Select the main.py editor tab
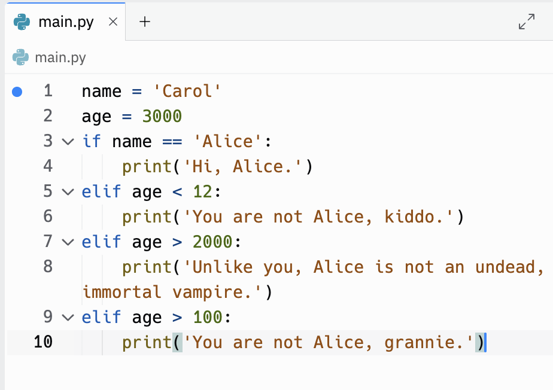The height and width of the screenshot is (390, 553). click(66, 22)
